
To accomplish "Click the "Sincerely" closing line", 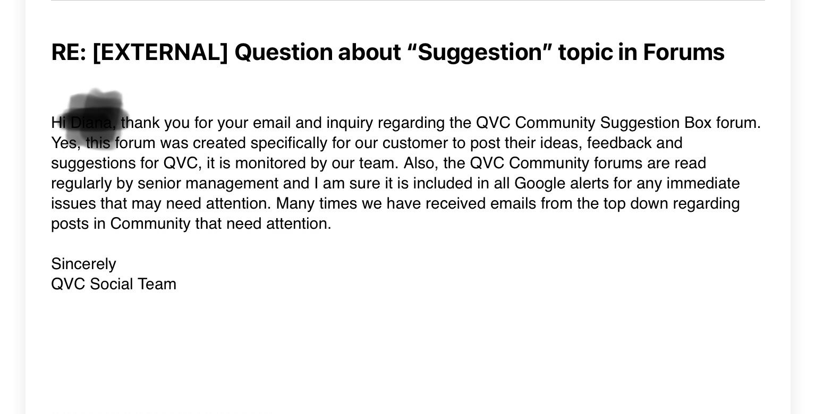I will [83, 264].
